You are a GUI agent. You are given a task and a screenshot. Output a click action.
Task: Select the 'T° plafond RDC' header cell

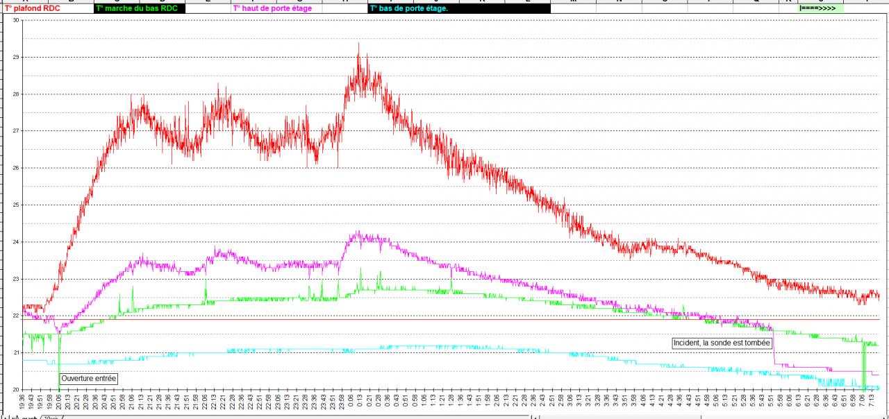[x=47, y=8]
